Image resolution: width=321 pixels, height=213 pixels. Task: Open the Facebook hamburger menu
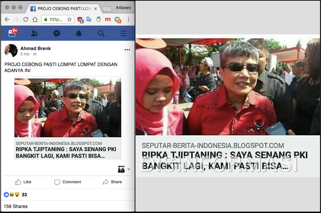tap(124, 33)
